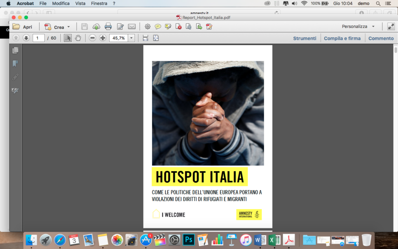Open Photoshop from the Dock
The width and height of the screenshot is (398, 249).
point(189,240)
